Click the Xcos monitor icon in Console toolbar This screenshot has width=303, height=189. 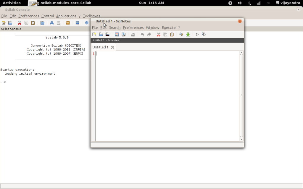click(x=78, y=23)
